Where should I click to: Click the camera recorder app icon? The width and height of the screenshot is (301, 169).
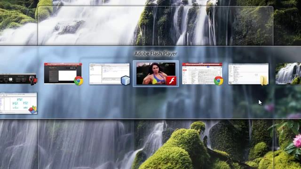(x=33, y=80)
